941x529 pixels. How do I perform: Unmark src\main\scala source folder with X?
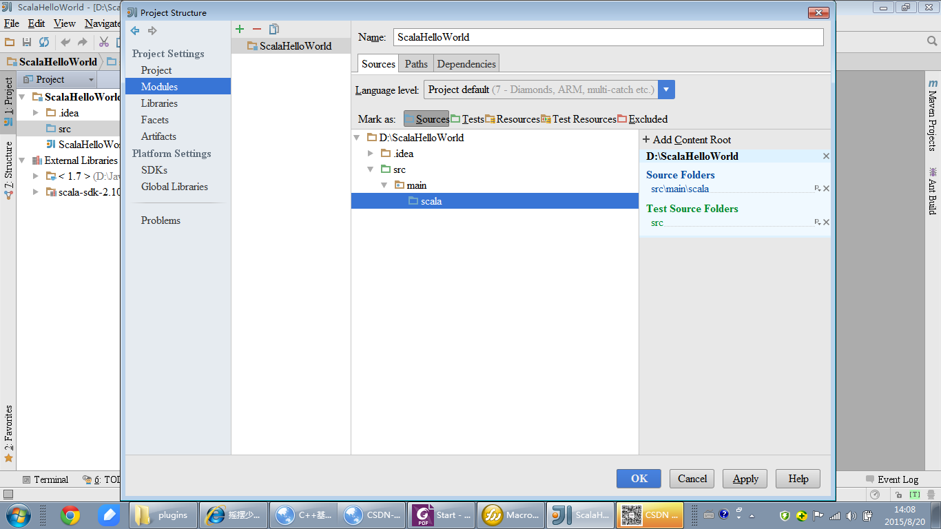click(x=826, y=189)
